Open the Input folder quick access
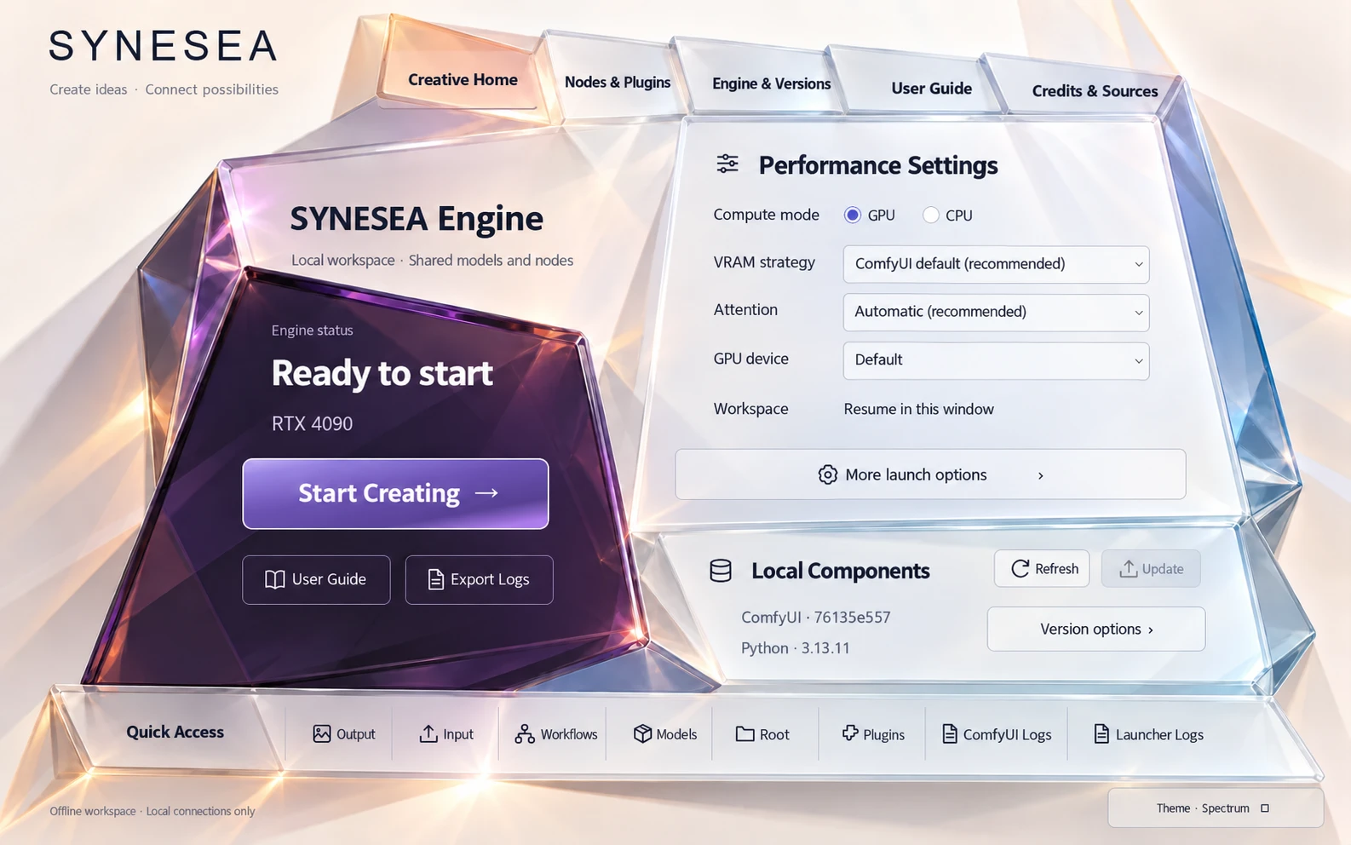The width and height of the screenshot is (1351, 845). pos(446,733)
